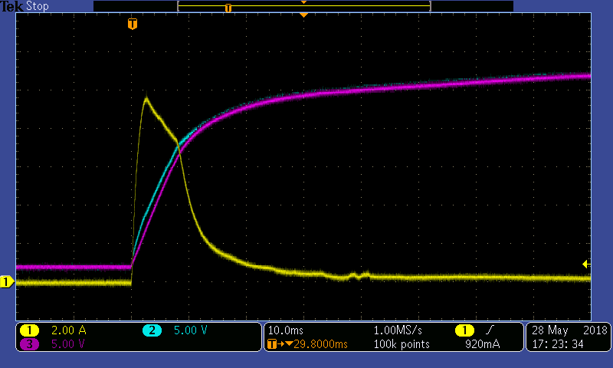Click the 1.00MS/s sample rate readout
Image resolution: width=613 pixels, height=368 pixels.
coord(398,330)
